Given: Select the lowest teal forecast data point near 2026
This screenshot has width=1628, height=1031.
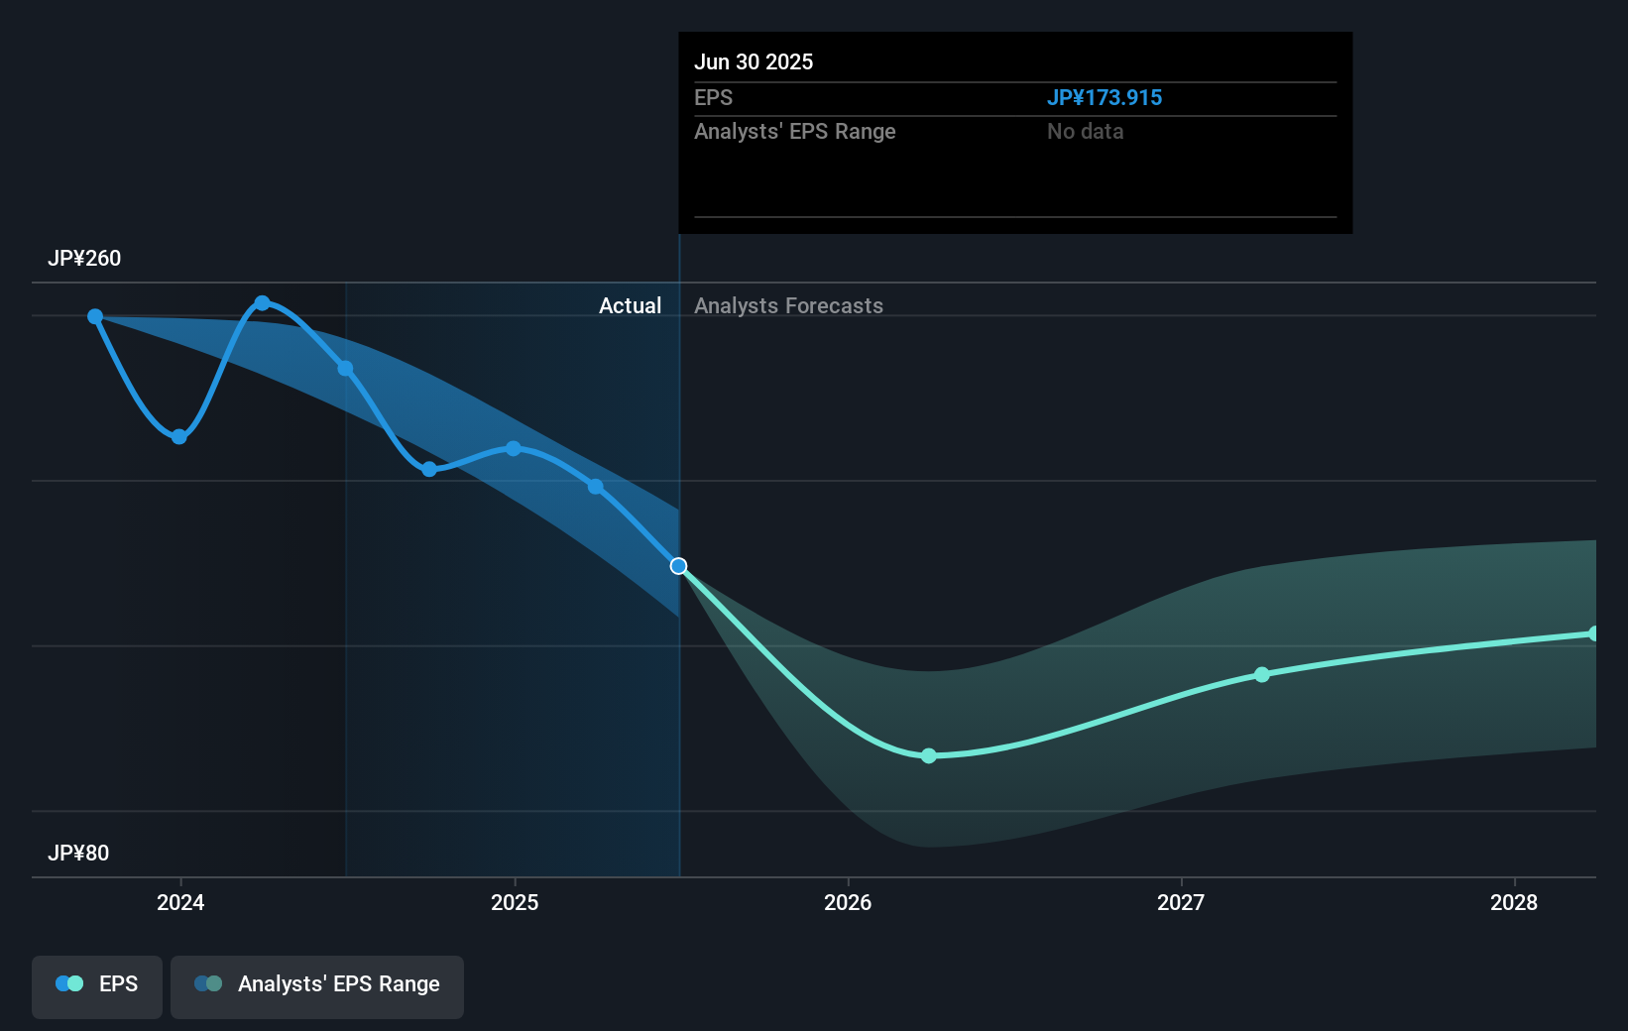Looking at the screenshot, I should click(x=928, y=755).
